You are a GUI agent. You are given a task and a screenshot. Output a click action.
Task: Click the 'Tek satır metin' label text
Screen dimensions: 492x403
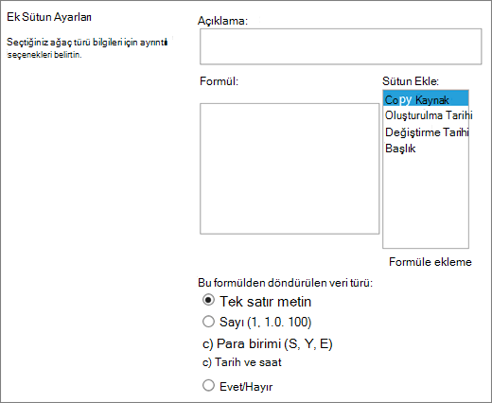click(x=266, y=302)
